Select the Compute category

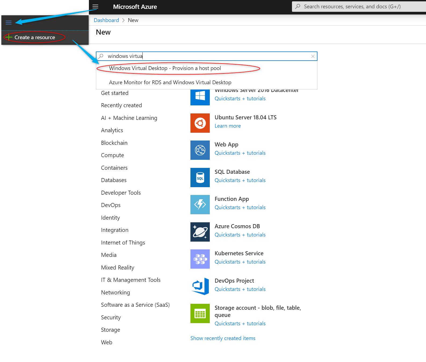113,155
